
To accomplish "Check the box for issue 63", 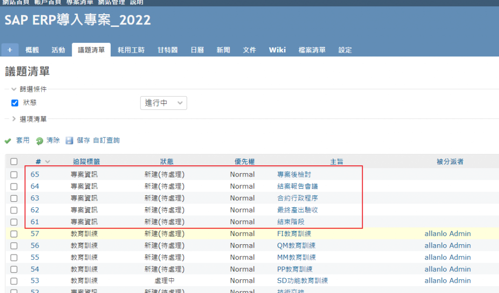I will (14, 198).
